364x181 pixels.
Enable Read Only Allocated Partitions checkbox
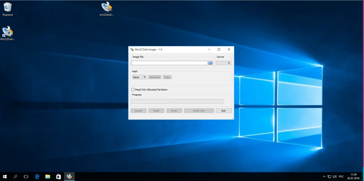coord(133,90)
